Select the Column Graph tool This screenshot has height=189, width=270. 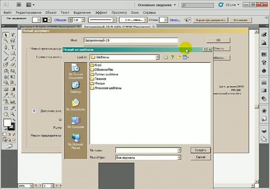pyautogui.click(x=12, y=101)
